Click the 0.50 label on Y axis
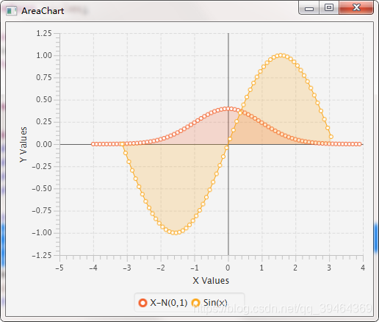The width and height of the screenshot is (379, 322). [44, 100]
